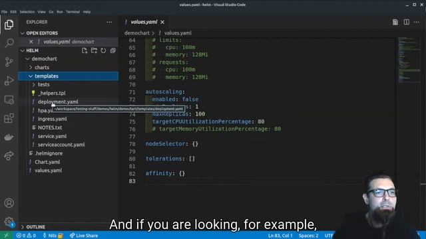Place cursor on line 78 nodeSelector
426x239 pixels.
(172, 144)
